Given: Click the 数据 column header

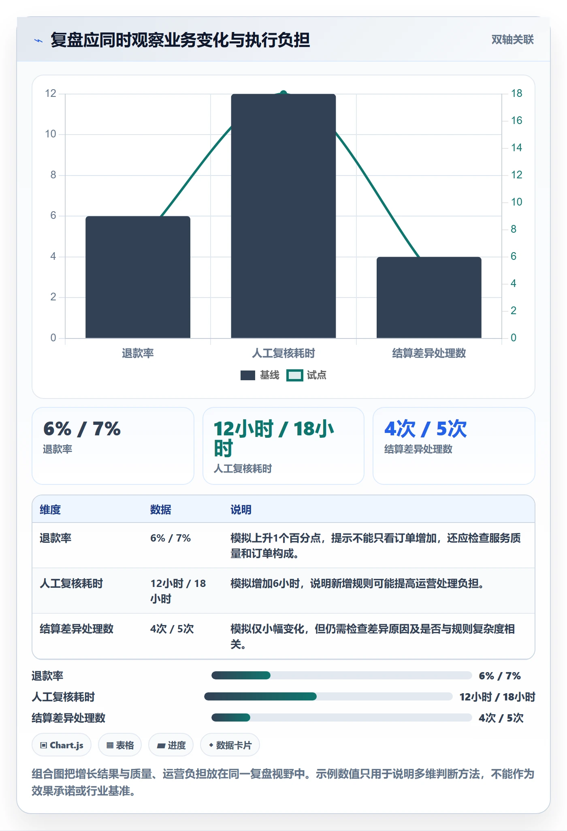Looking at the screenshot, I should pyautogui.click(x=161, y=510).
